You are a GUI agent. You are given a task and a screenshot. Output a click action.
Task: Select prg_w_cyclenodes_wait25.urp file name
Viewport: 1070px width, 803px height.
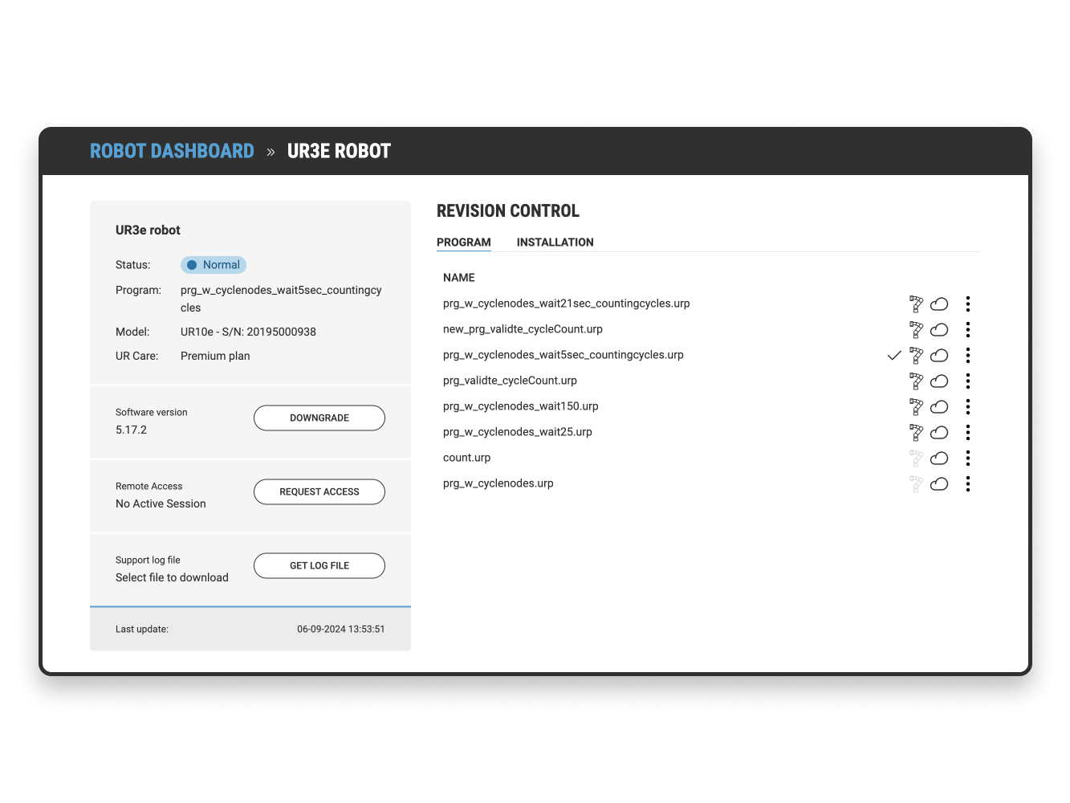point(518,432)
